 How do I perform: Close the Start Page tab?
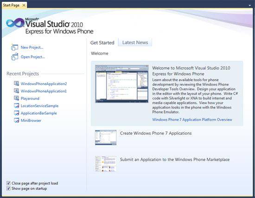point(24,5)
